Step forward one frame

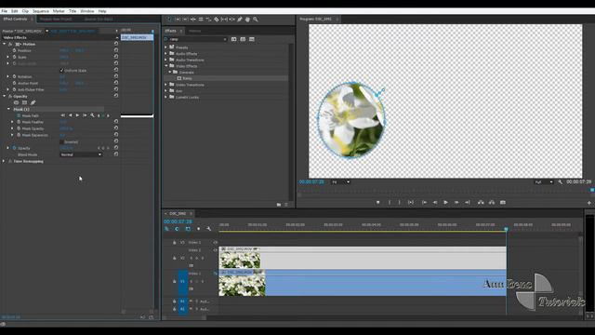pos(456,203)
